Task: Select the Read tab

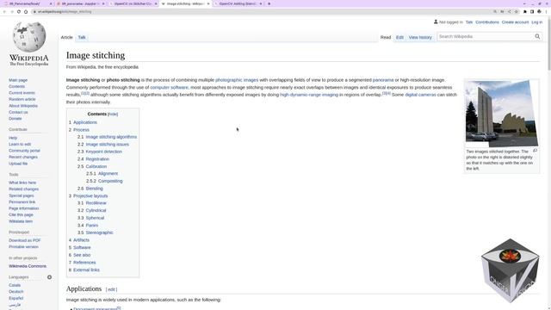Action: tap(386, 37)
